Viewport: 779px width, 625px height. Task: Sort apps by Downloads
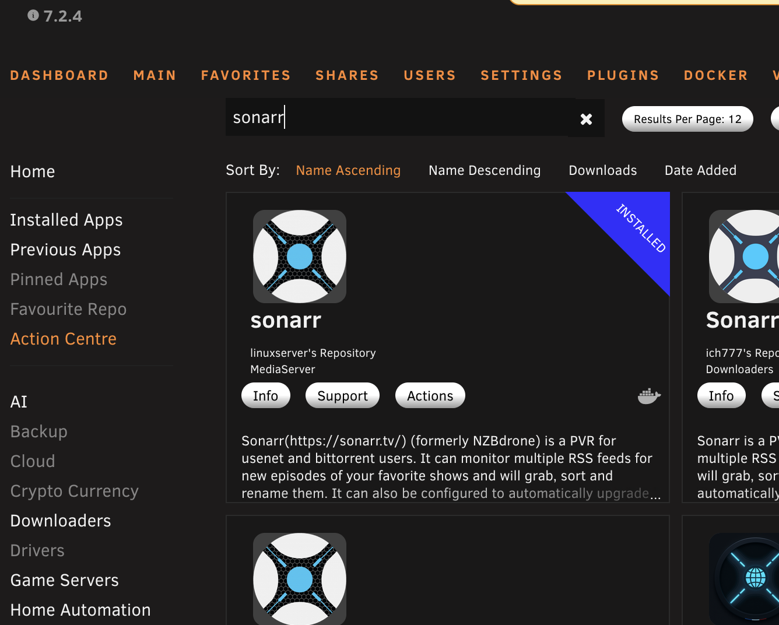(603, 170)
